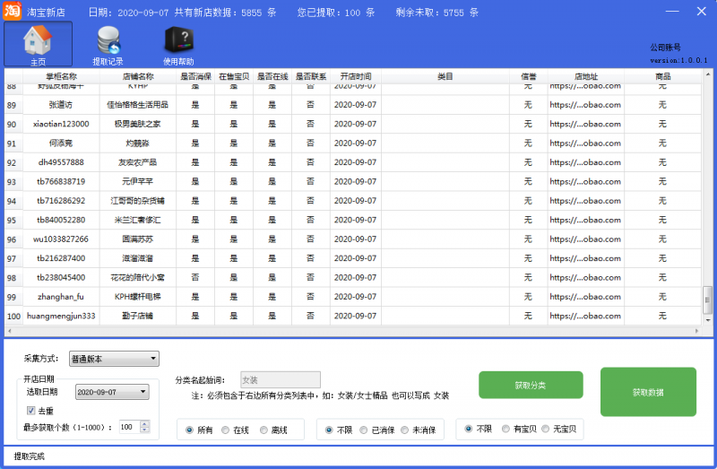Select the 已消保 radio option
This screenshot has width=717, height=469.
[x=363, y=430]
